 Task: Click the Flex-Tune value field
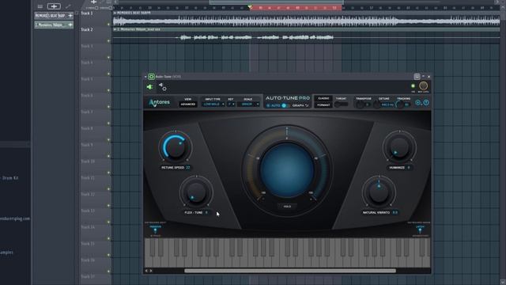[x=207, y=213]
